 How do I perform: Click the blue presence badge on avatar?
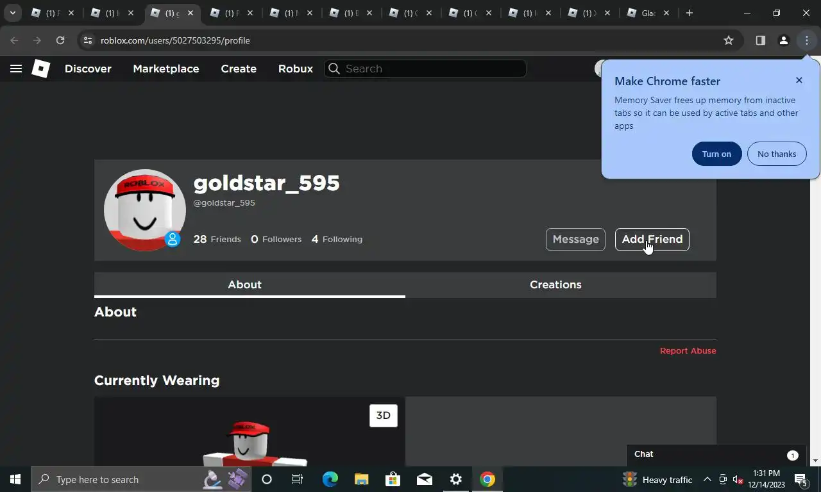(173, 240)
